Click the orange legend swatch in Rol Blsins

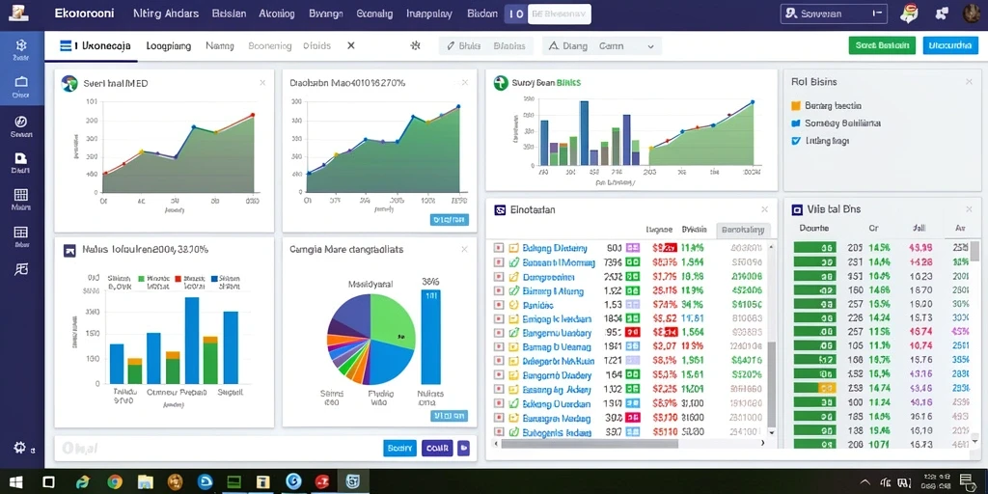coord(795,106)
